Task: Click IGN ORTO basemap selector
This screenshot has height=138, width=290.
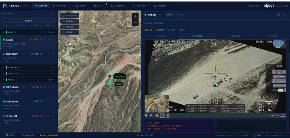Action: (28, 135)
